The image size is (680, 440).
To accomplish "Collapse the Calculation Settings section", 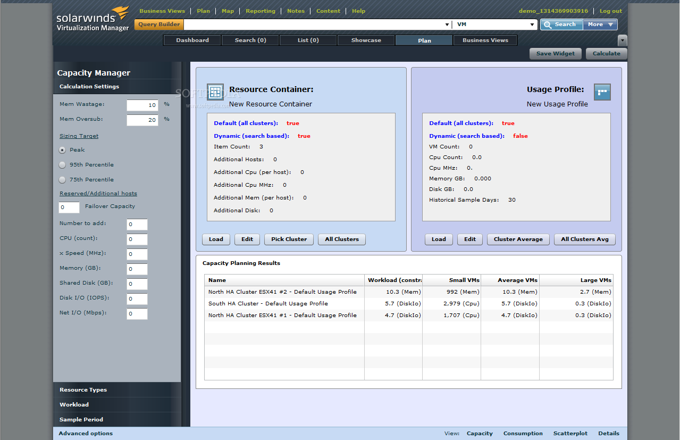I will [117, 87].
